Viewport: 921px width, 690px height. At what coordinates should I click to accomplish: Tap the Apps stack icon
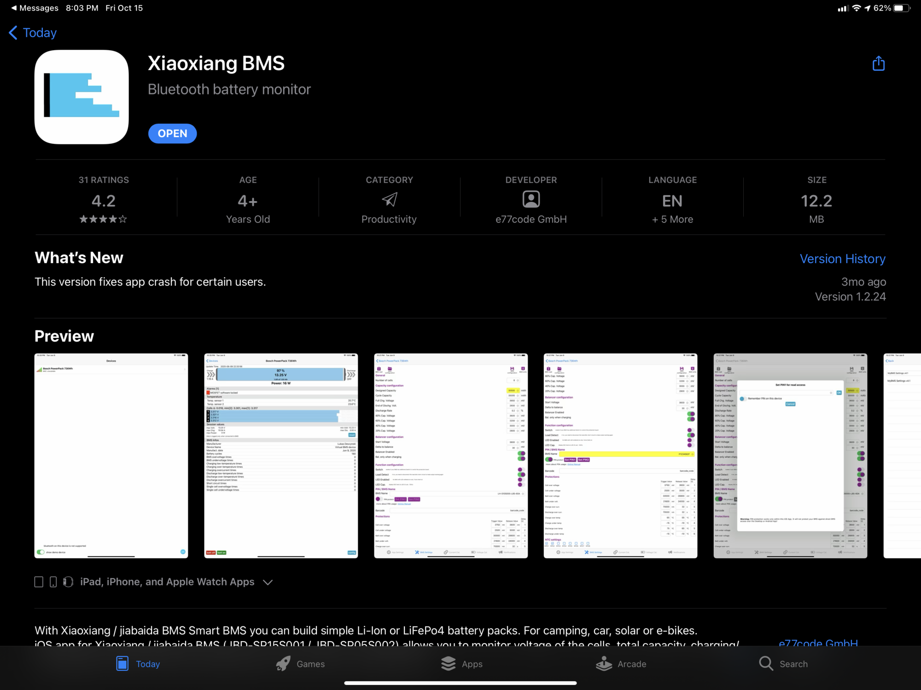(x=448, y=663)
